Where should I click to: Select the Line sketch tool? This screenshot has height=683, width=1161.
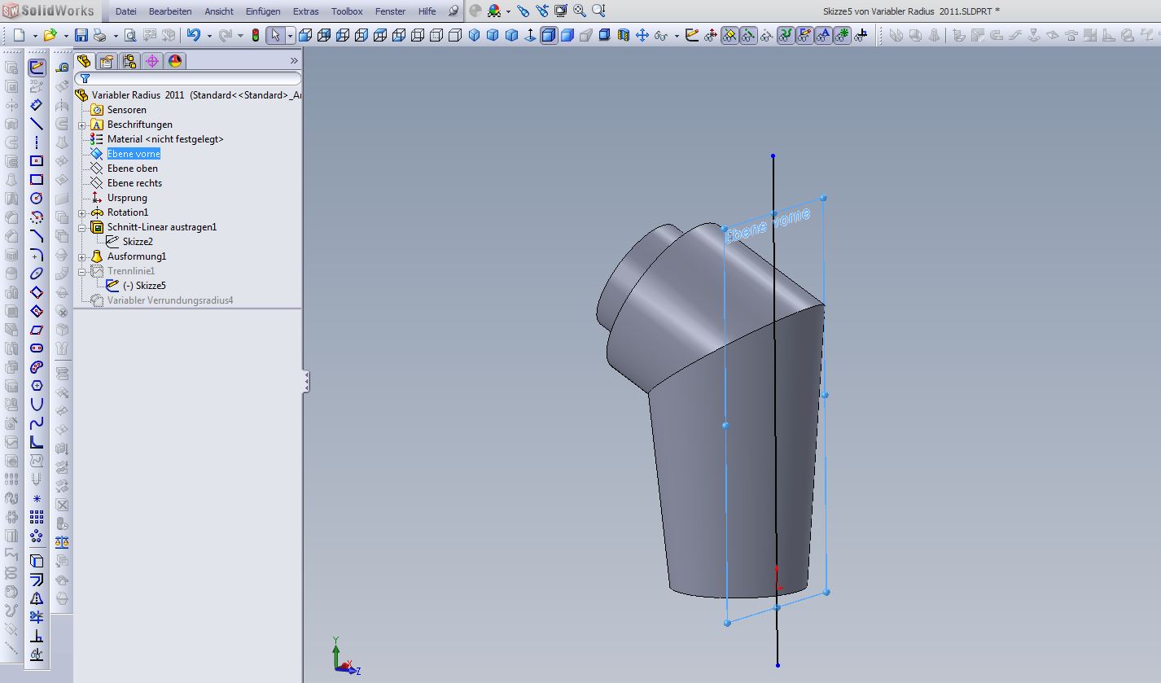[x=37, y=124]
